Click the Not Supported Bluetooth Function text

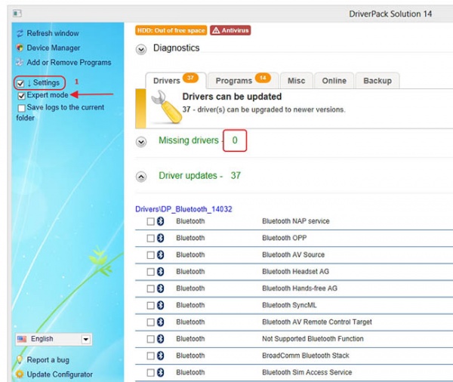pyautogui.click(x=313, y=339)
